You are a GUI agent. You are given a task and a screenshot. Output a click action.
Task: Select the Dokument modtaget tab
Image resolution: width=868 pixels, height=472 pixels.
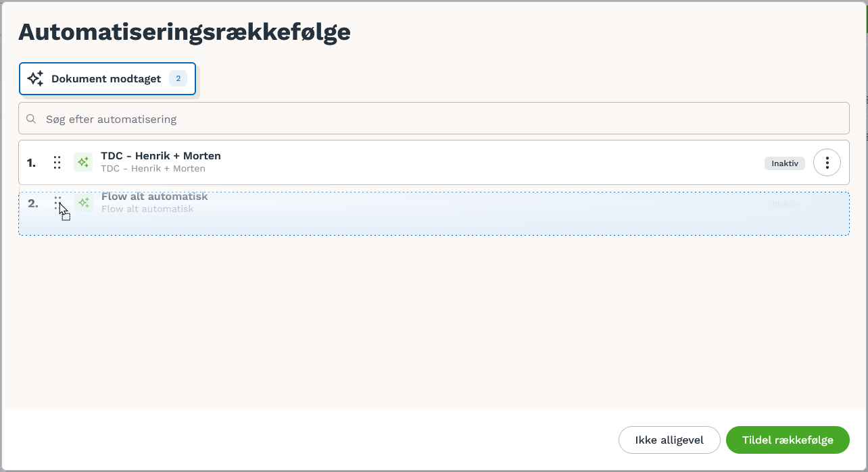pos(107,79)
